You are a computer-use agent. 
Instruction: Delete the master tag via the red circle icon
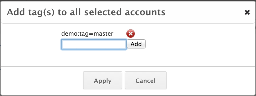[131, 34]
